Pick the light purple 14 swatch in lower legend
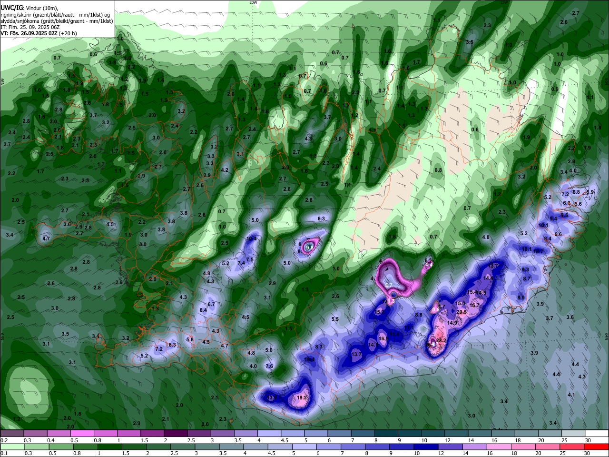The height and width of the screenshot is (457, 609). pos(475,447)
